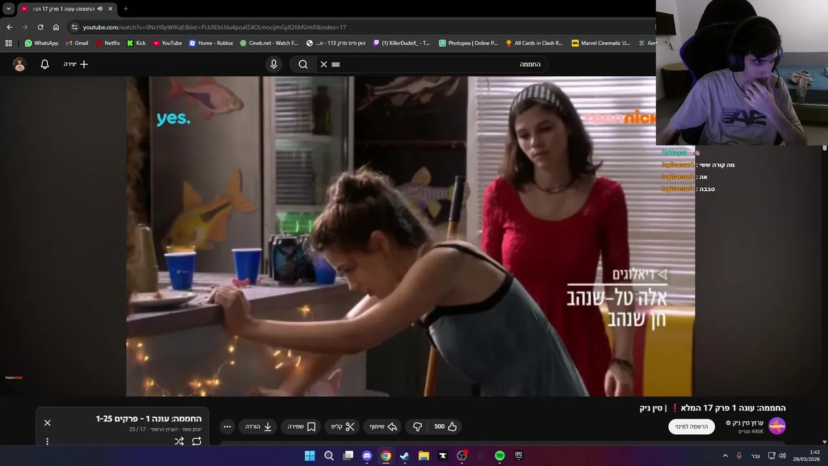828x466 pixels.
Task: Reload the page
Action: [40, 27]
